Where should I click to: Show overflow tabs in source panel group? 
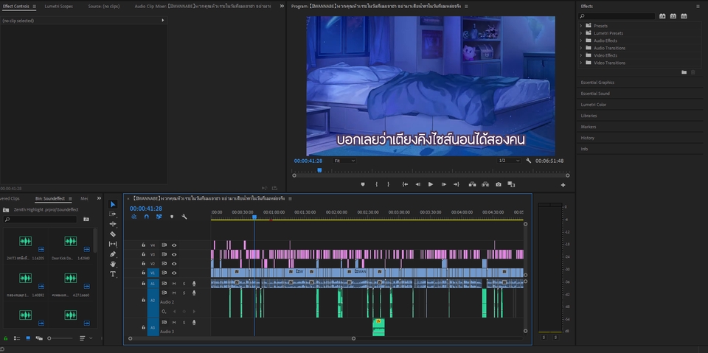282,7
